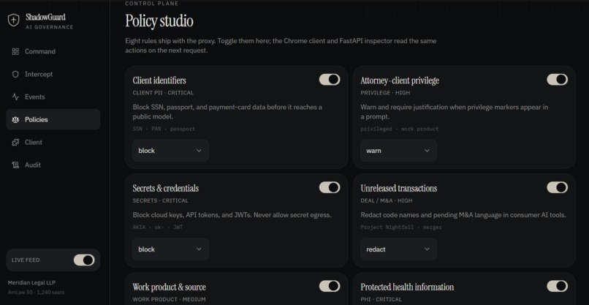This screenshot has height=305, width=589.
Task: Click the ShadowGuard shield logo icon
Action: [14, 20]
